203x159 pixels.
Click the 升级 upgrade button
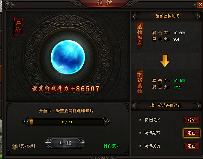click(65, 143)
